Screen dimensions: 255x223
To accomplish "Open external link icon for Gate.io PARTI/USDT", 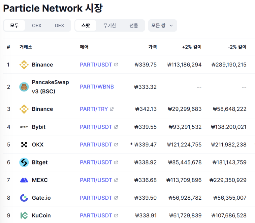I will pyautogui.click(x=116, y=198).
